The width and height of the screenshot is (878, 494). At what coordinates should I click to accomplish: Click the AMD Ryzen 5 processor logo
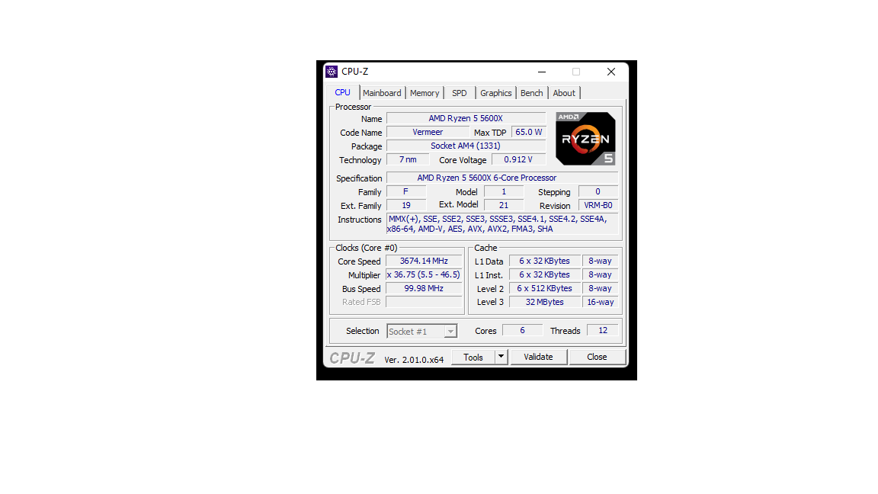tap(585, 138)
